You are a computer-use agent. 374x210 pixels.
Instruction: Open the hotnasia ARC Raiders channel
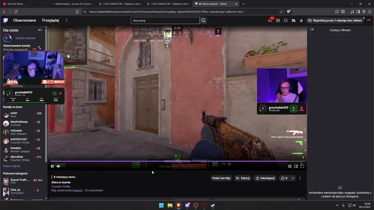click(x=22, y=132)
